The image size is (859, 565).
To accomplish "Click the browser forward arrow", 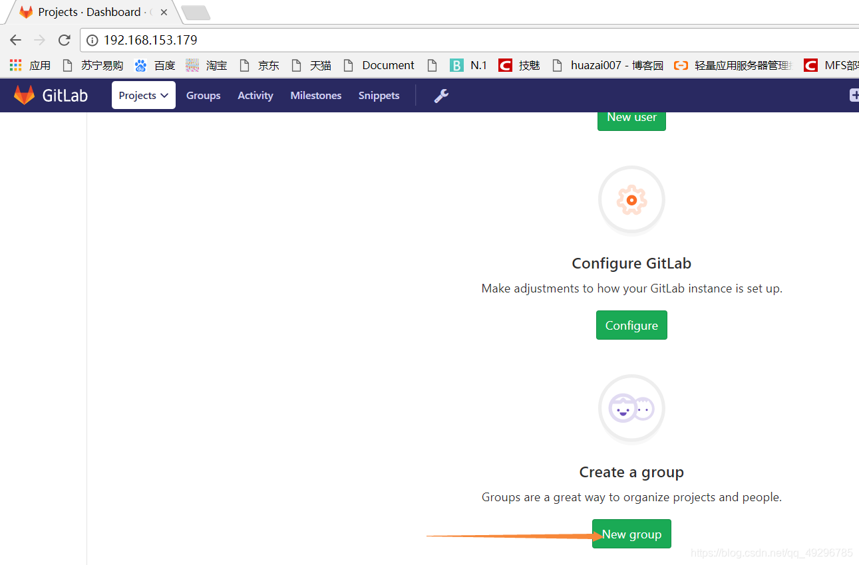I will [x=39, y=40].
